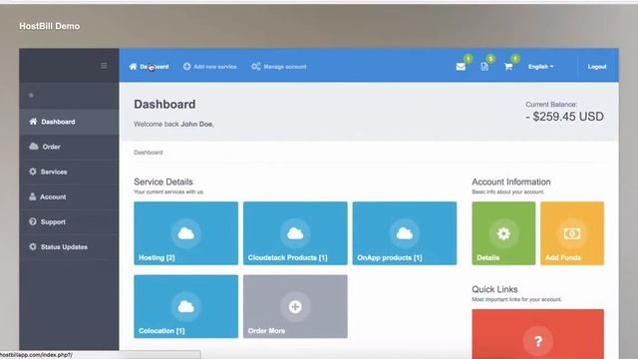Click the hamburger menu icon in sidebar header
Viewport: 638px width, 359px height.
tap(104, 66)
